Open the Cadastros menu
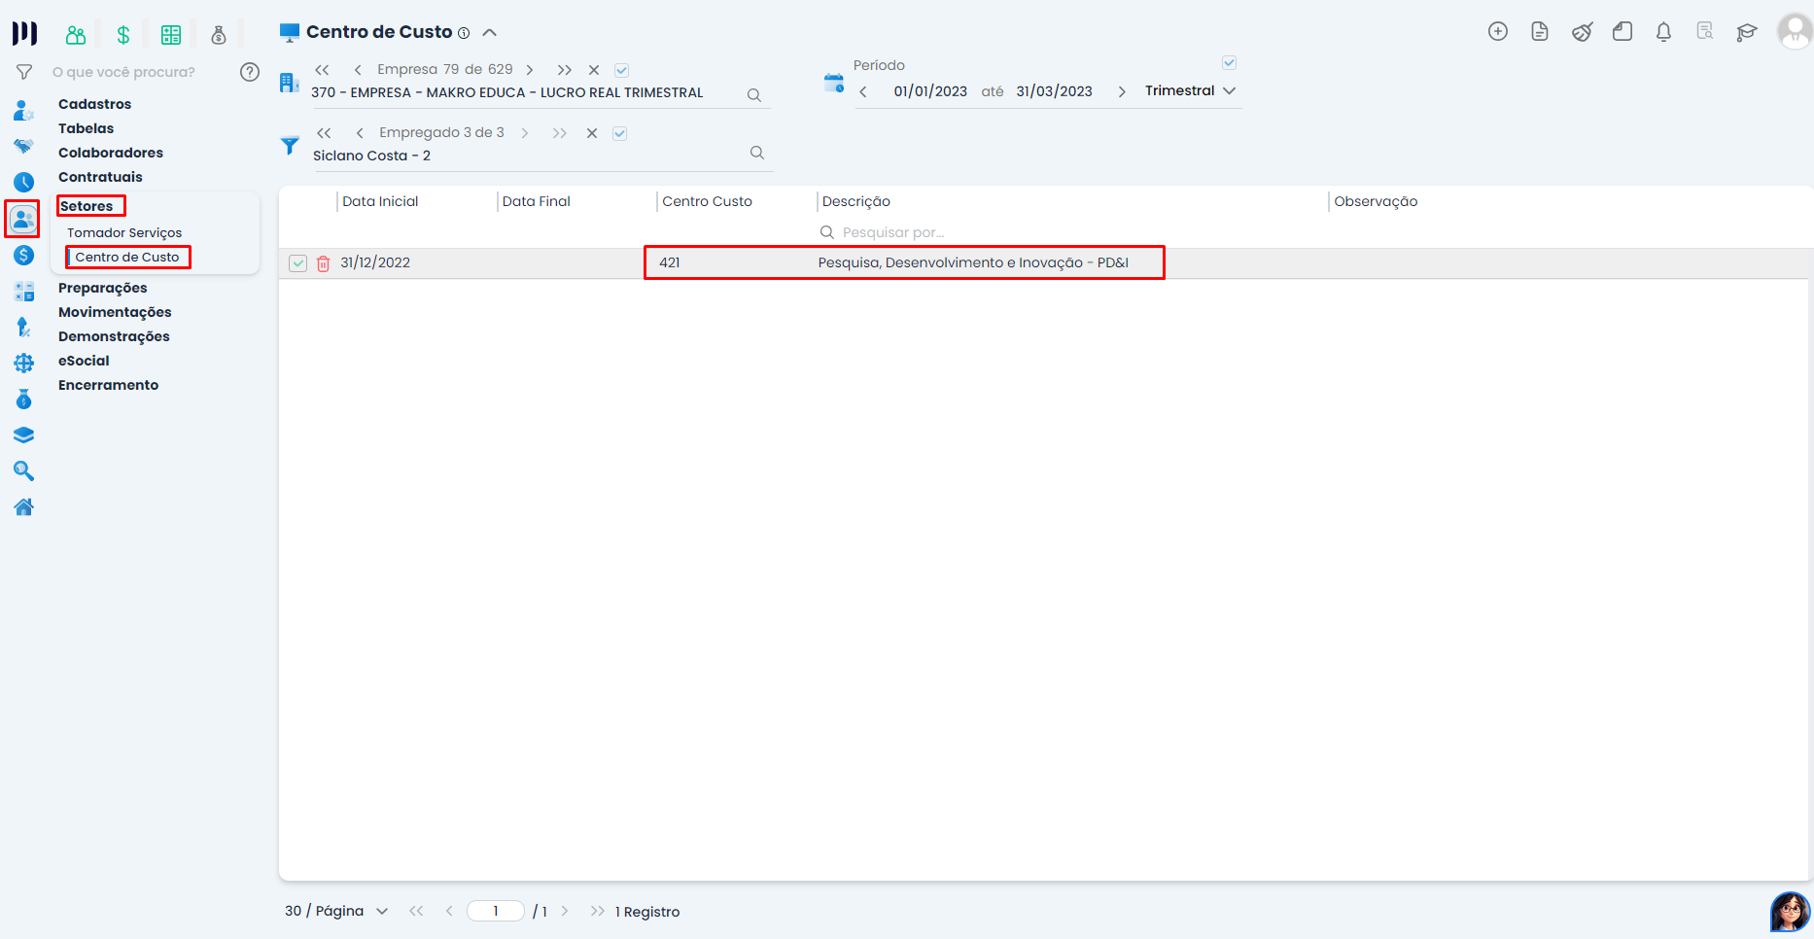1814x939 pixels. coord(94,104)
